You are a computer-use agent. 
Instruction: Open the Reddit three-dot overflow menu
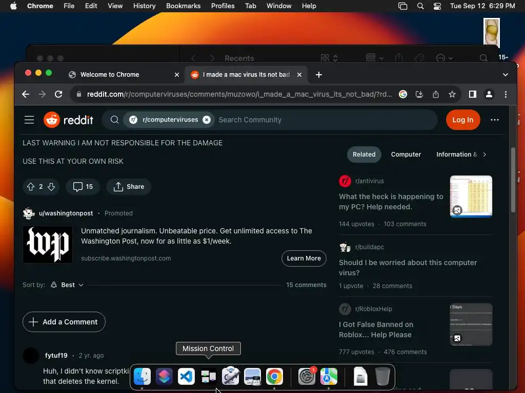tap(495, 120)
